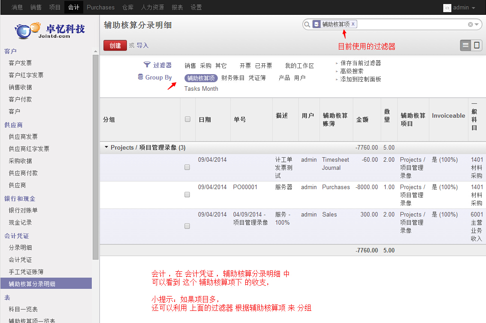Tick the PO00001 row checkbox
Viewport: 486px width, 323px height.
click(x=187, y=195)
